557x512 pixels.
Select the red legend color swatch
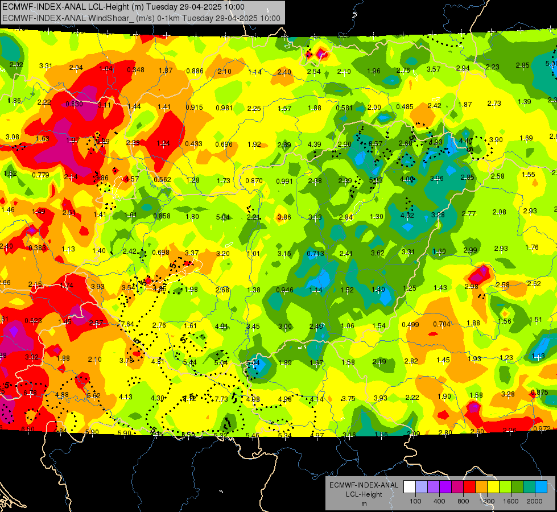(x=469, y=487)
